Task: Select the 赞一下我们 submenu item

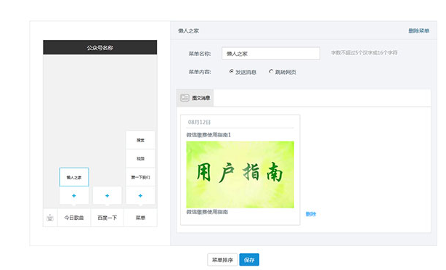Action: [x=140, y=177]
